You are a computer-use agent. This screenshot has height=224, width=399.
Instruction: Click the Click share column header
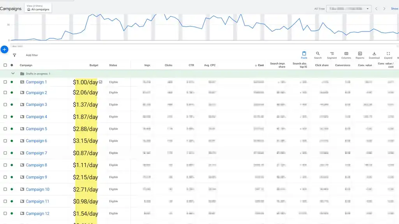321,65
